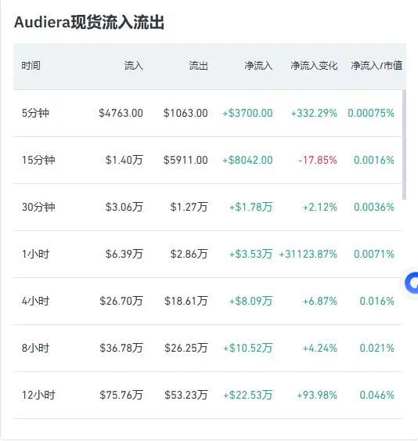Click the 流入 column header
The height and width of the screenshot is (441, 418).
point(134,66)
